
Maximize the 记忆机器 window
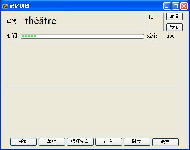[x=175, y=6]
